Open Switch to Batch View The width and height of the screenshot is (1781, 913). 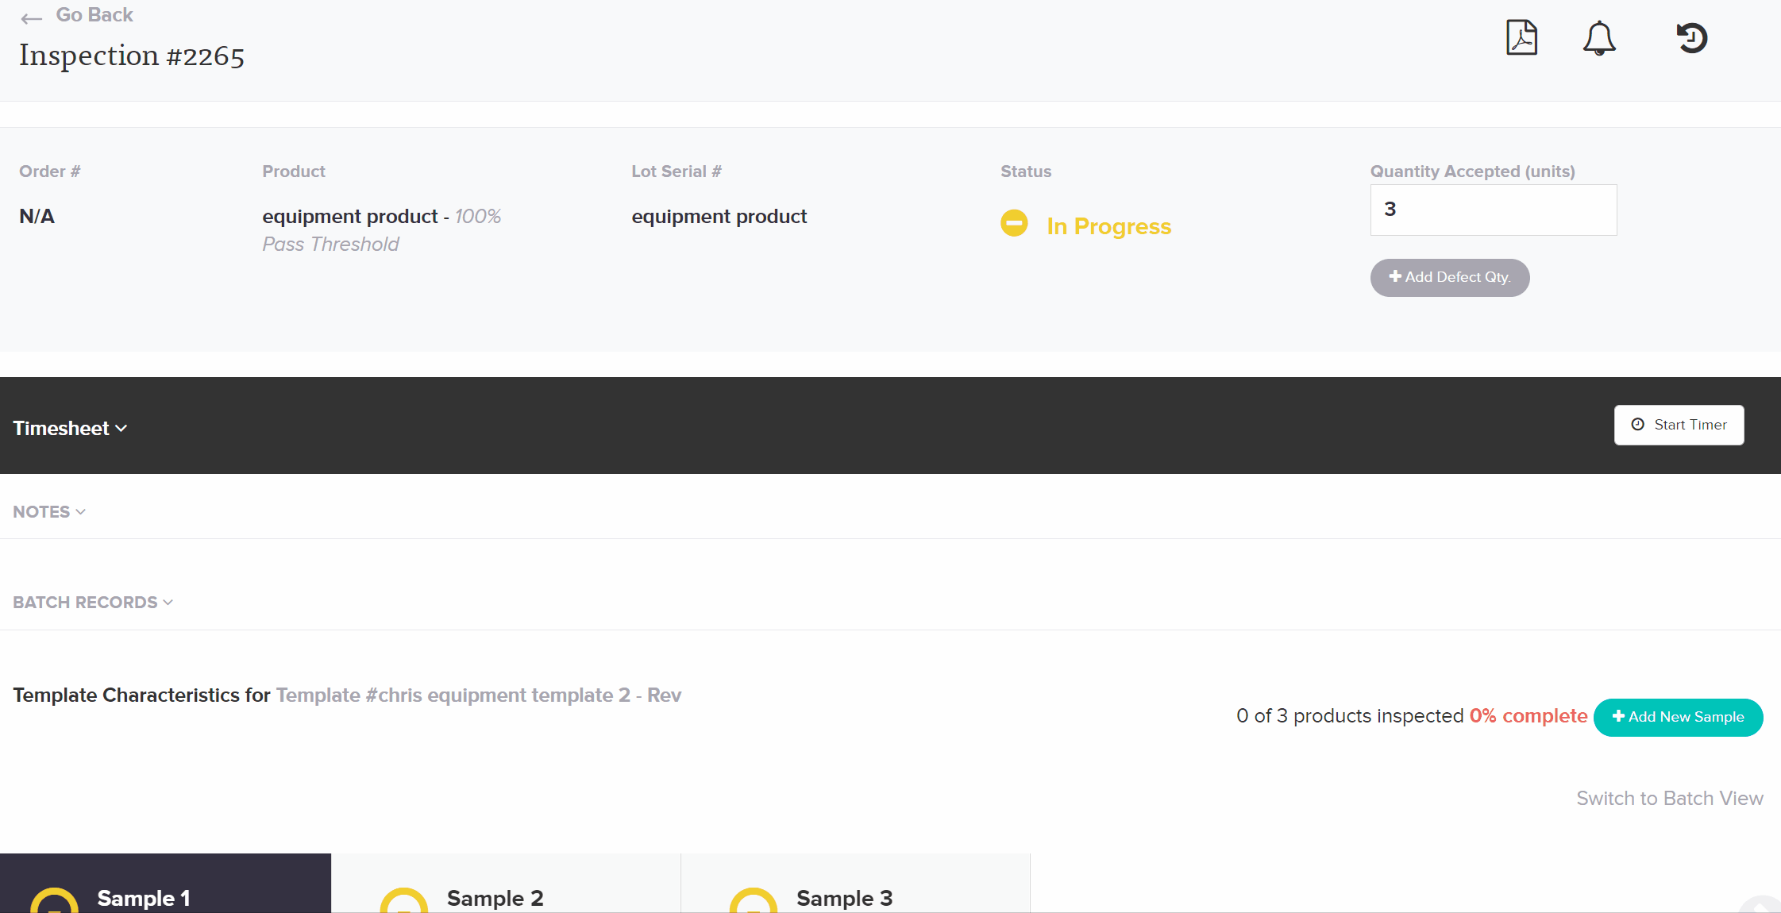(x=1668, y=798)
